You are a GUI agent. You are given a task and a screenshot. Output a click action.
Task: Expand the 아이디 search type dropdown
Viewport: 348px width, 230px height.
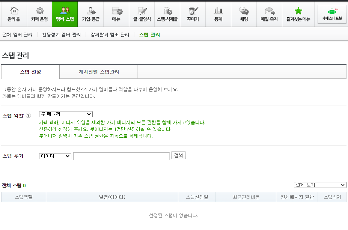55,156
